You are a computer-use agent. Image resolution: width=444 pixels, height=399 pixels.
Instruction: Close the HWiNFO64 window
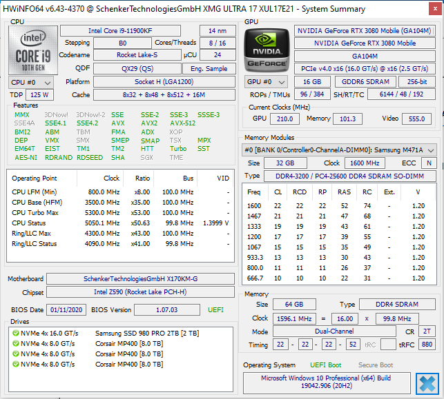click(435, 9)
